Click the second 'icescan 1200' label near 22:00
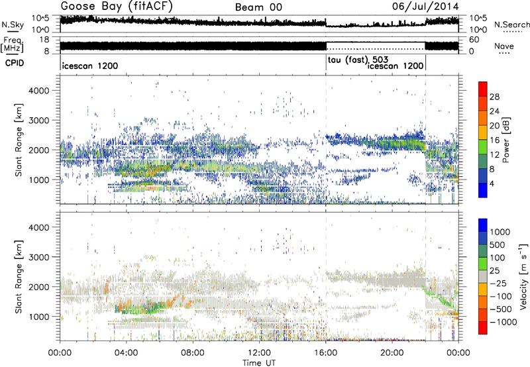The image size is (530, 367). (x=396, y=66)
